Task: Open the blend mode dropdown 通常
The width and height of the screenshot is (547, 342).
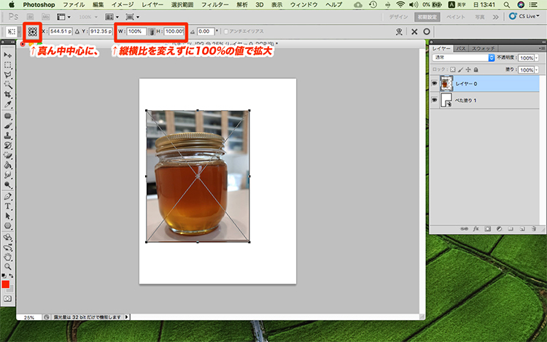Action: (x=463, y=58)
